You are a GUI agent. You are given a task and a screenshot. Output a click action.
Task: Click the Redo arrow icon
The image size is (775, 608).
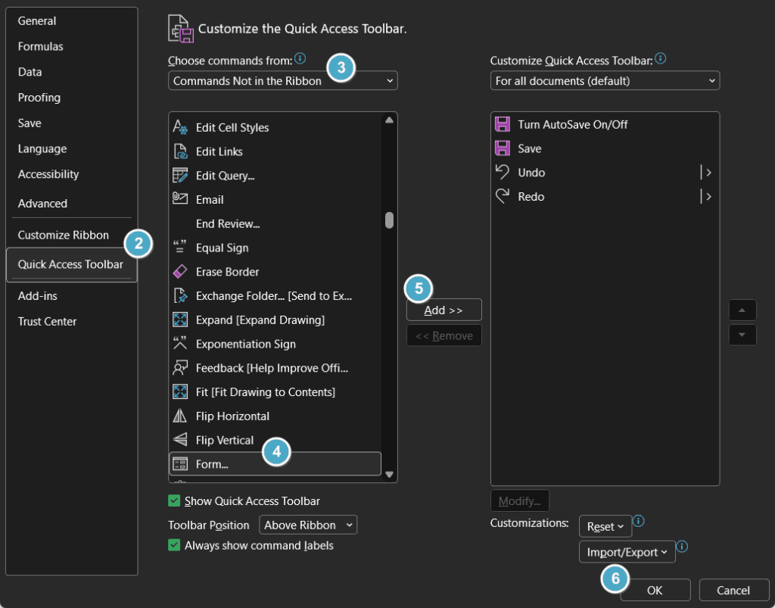[x=503, y=196]
